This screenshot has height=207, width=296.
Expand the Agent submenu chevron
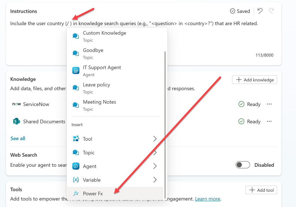point(155,166)
